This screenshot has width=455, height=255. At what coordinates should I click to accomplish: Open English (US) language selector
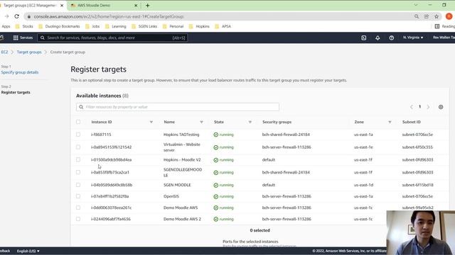(28, 251)
